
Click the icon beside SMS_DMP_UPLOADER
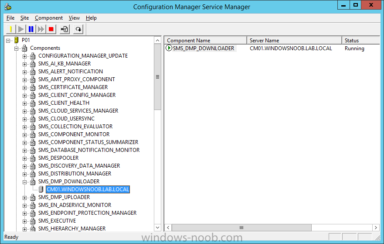pyautogui.click(x=33, y=197)
